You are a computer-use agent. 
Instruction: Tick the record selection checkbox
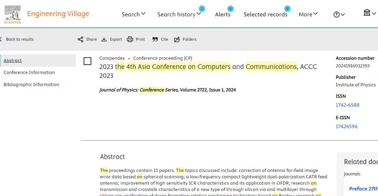87,61
